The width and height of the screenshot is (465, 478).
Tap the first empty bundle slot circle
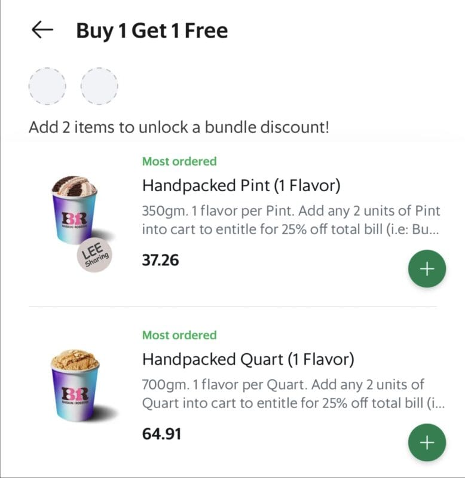pos(47,86)
